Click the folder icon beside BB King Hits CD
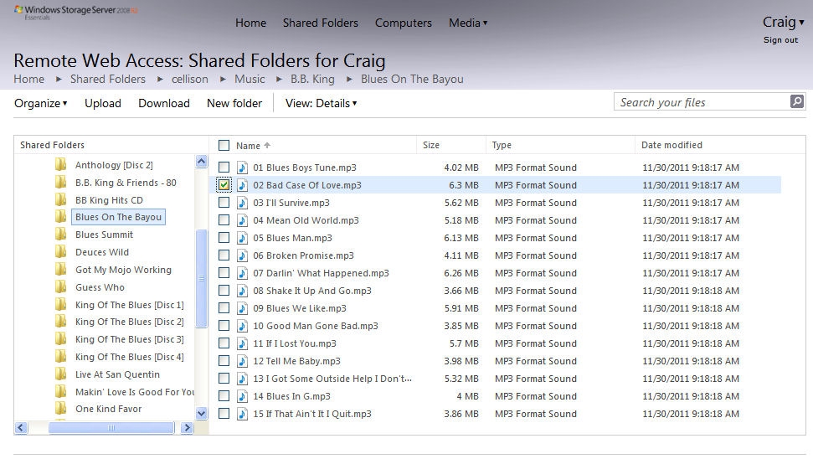This screenshot has width=813, height=459. coord(60,199)
